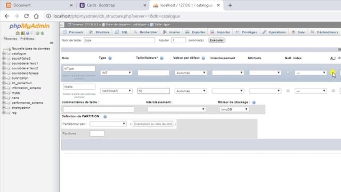
Task: Tick A_I checkbox for libelle row
Action: tap(333, 91)
